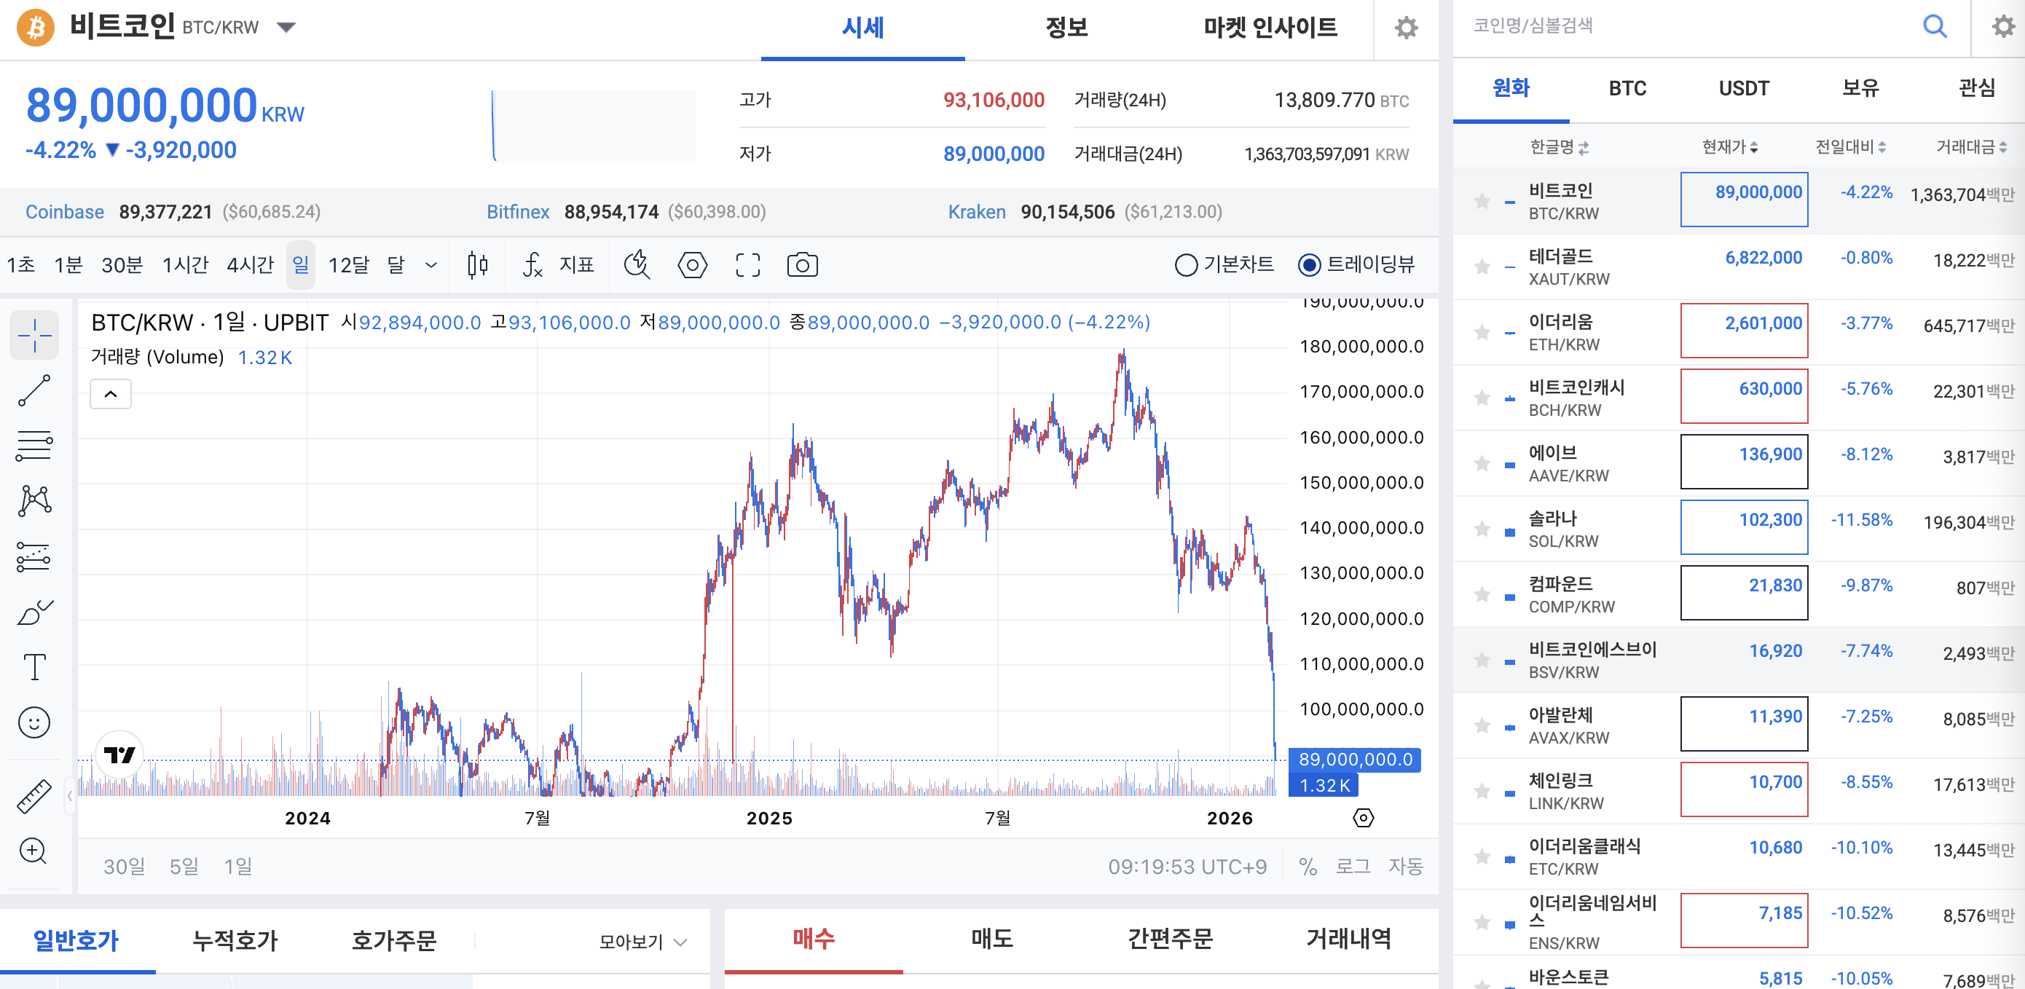The height and width of the screenshot is (989, 2025).
Task: Open the indicators (지표) menu
Action: click(x=559, y=265)
